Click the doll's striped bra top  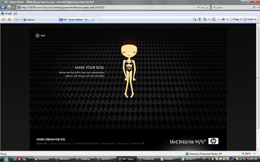click(129, 64)
